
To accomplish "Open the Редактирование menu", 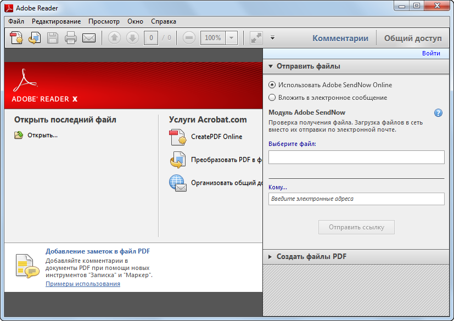I will pos(56,21).
